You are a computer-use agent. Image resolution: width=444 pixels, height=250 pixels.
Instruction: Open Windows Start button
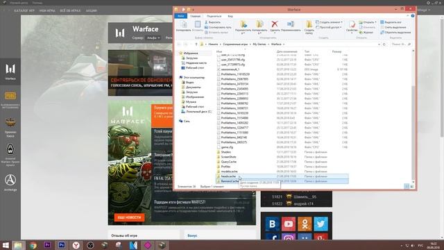tap(6, 245)
